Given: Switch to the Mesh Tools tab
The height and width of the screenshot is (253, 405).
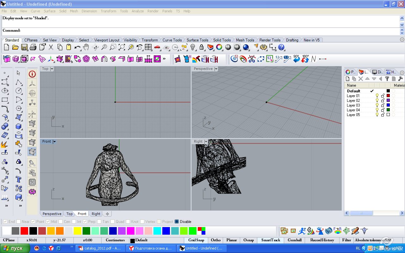Looking at the screenshot, I should tap(245, 40).
